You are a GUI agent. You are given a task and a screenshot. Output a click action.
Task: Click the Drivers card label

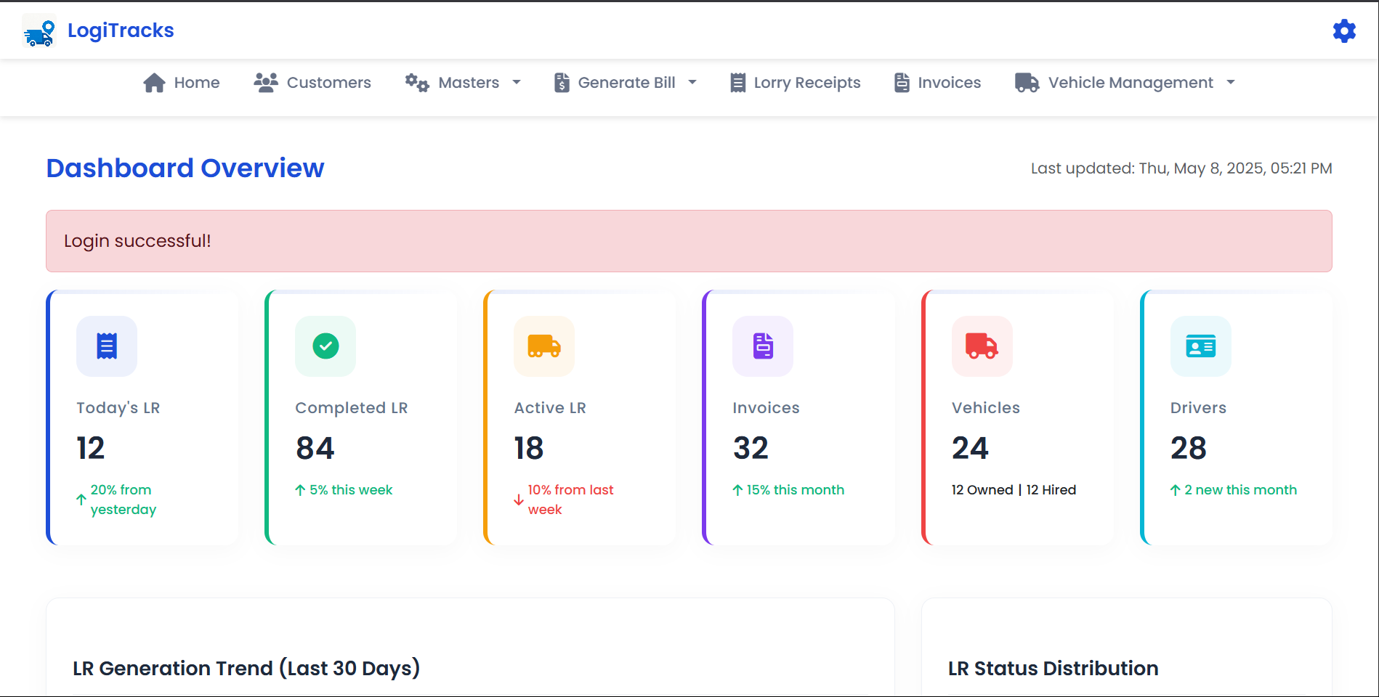point(1198,408)
